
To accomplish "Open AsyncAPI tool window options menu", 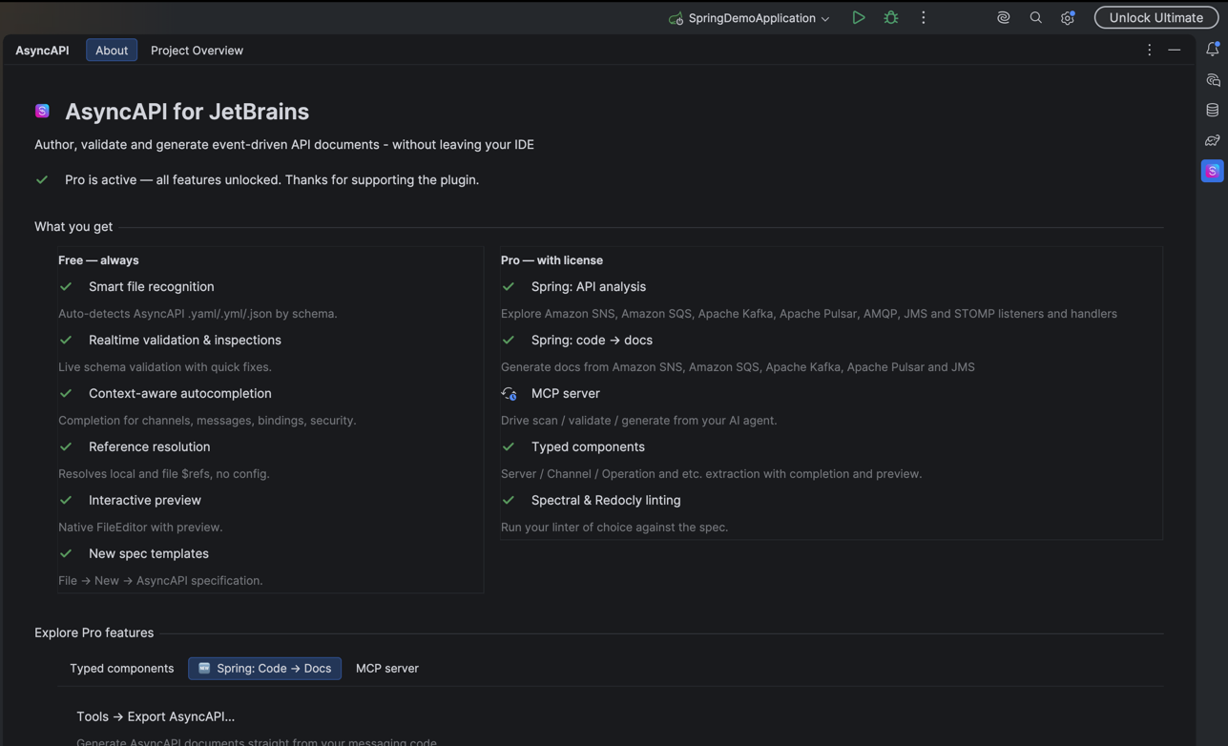I will click(1149, 50).
